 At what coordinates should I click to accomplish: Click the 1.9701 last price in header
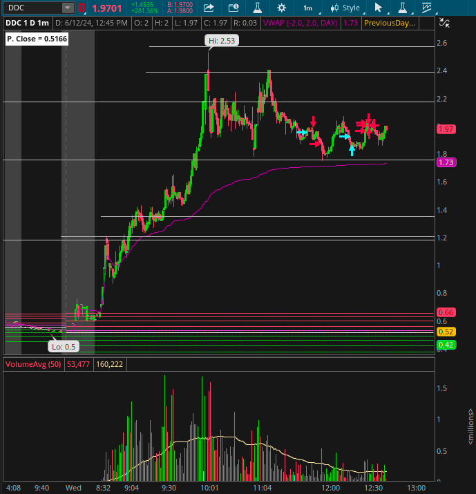point(107,8)
